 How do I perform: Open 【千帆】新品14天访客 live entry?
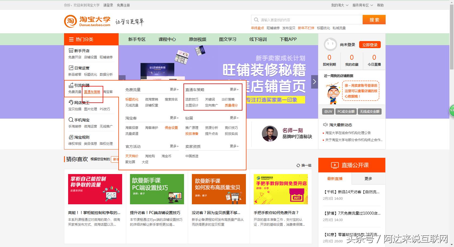click(351, 192)
